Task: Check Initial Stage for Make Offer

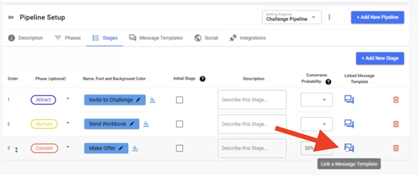Action: 179,148
